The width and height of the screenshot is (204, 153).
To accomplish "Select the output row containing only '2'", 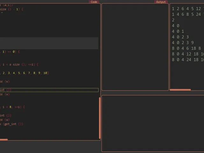I will [173, 20].
